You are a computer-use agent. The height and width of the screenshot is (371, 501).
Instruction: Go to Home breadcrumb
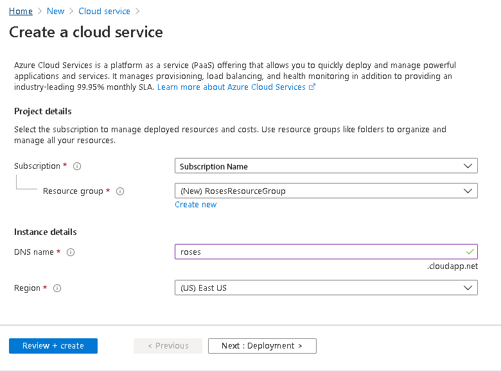pos(21,11)
